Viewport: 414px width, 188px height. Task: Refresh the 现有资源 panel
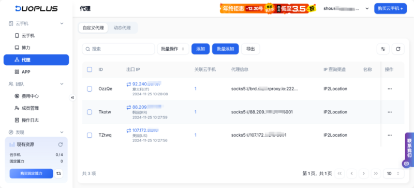pos(60,144)
